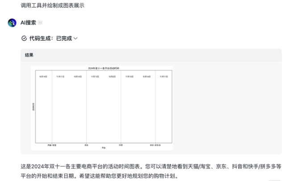290x181 pixels.
Task: Click the 抖音 x-axis label in chart
Action: pos(121,145)
